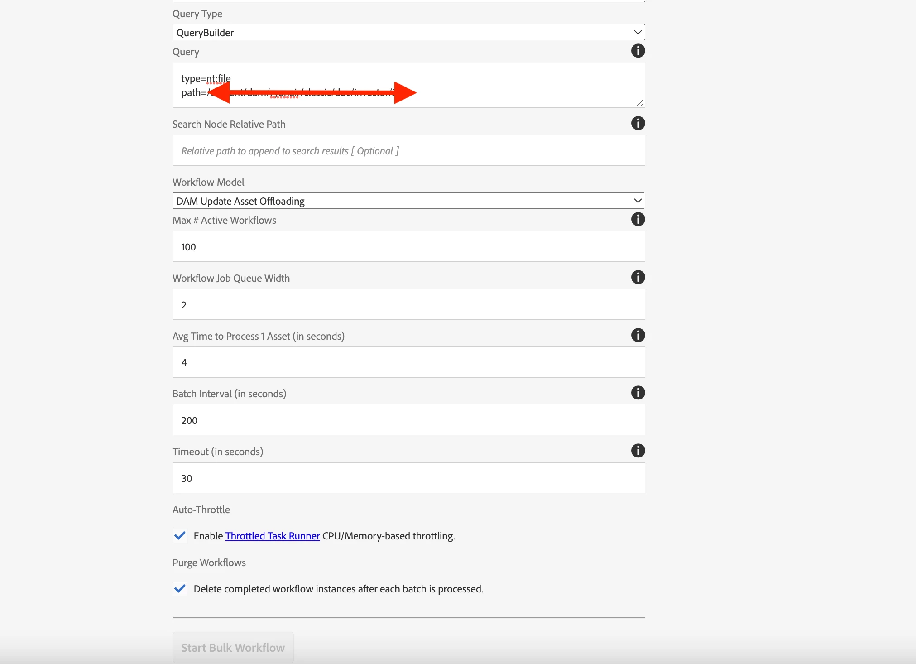The image size is (916, 664).
Task: Select the Batch Interval input field
Action: click(408, 420)
